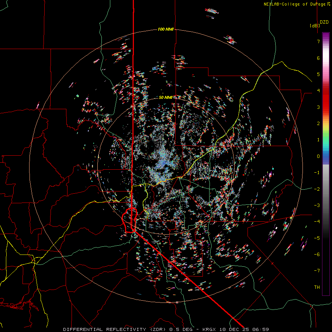
Task: Click the legend value -4
Action: (317, 221)
